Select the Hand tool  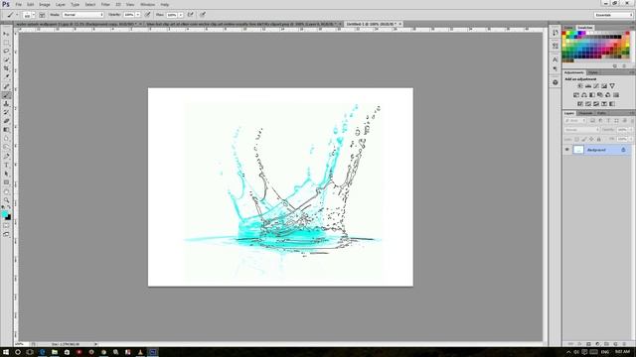coord(6,191)
